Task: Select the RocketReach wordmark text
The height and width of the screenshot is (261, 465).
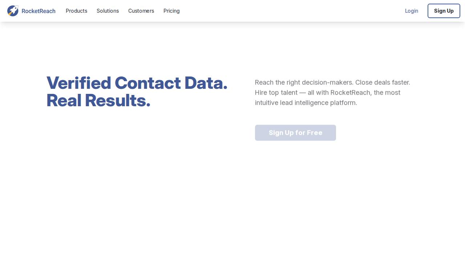Action: 39,11
